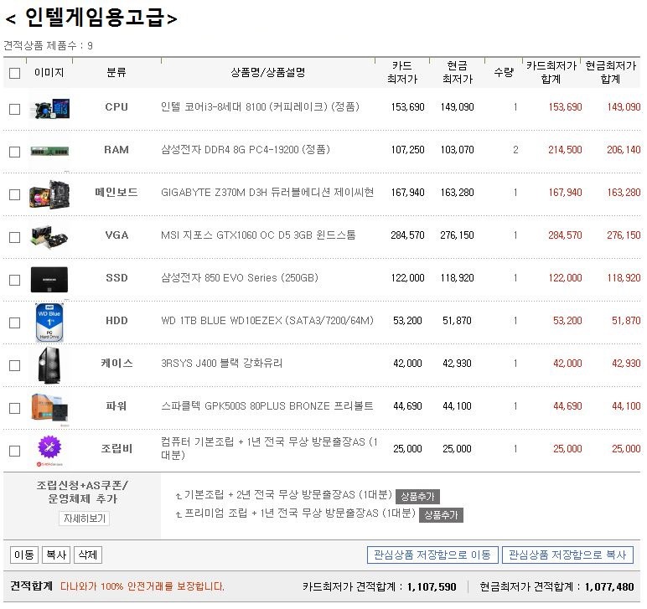Image resolution: width=647 pixels, height=609 pixels.
Task: Click the 수량 column header
Action: 504,73
